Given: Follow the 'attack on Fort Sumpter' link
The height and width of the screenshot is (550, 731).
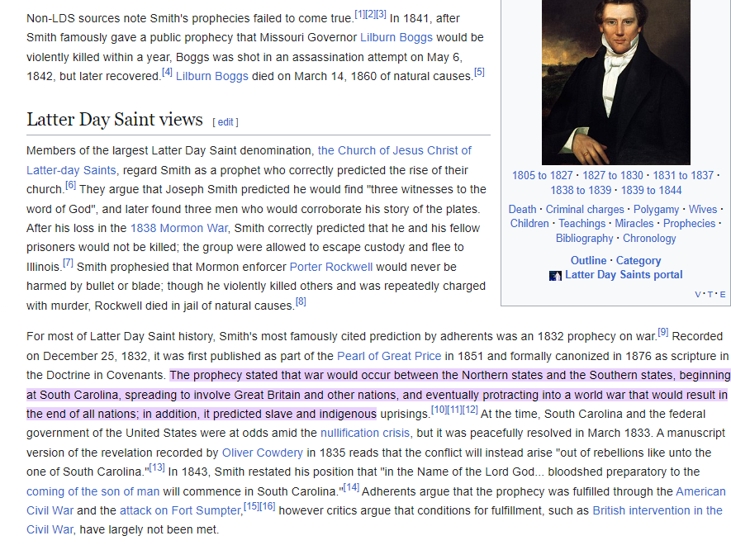Looking at the screenshot, I should pyautogui.click(x=180, y=511).
